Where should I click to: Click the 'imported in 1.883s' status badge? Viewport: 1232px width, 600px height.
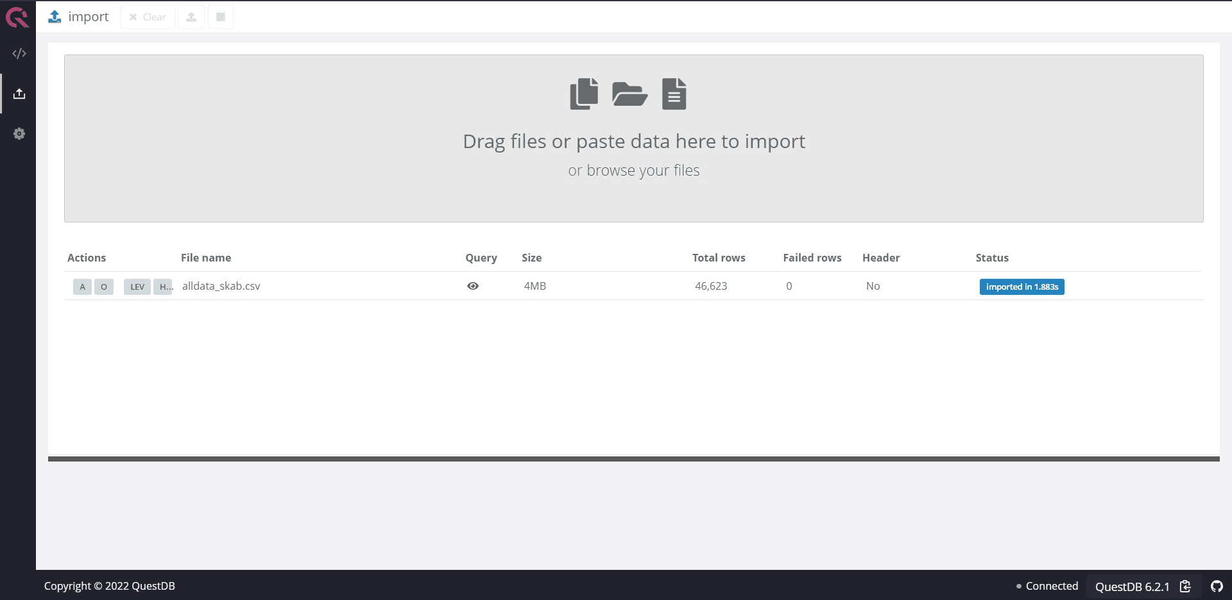[1022, 287]
